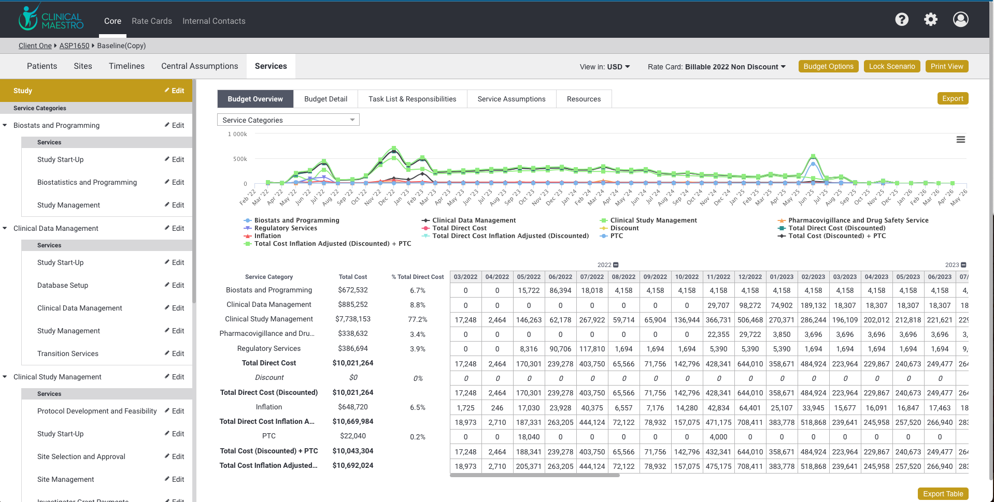This screenshot has width=994, height=502.
Task: Toggle the Inflation series in legend
Action: pos(267,236)
